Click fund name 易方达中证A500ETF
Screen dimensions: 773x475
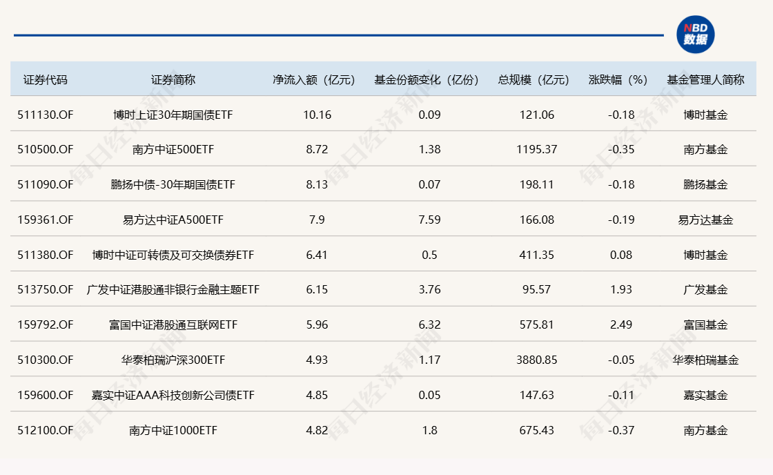(x=173, y=220)
